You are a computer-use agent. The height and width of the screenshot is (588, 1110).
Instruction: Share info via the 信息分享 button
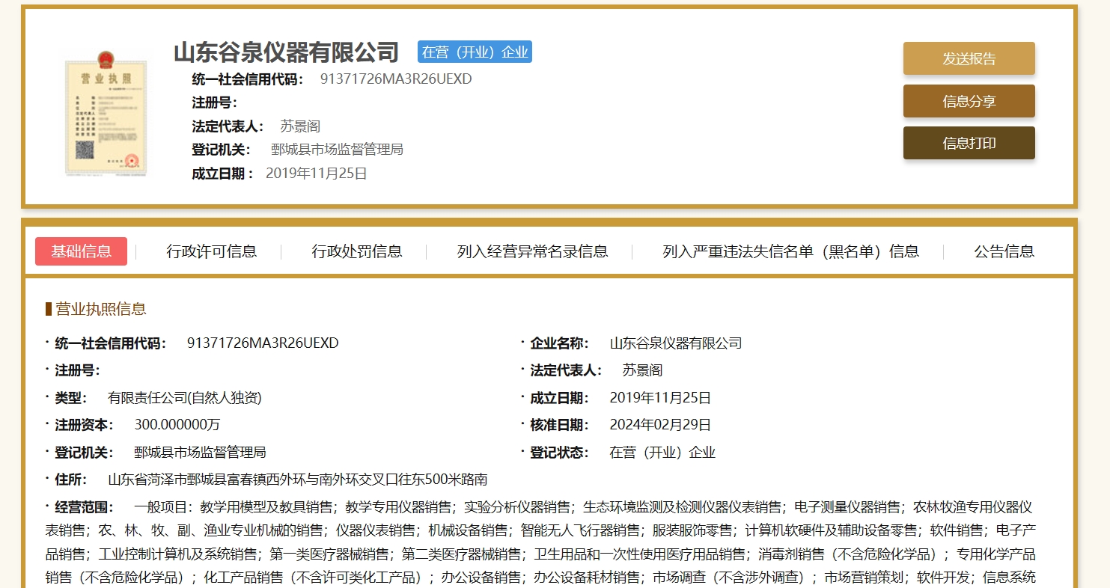click(969, 101)
